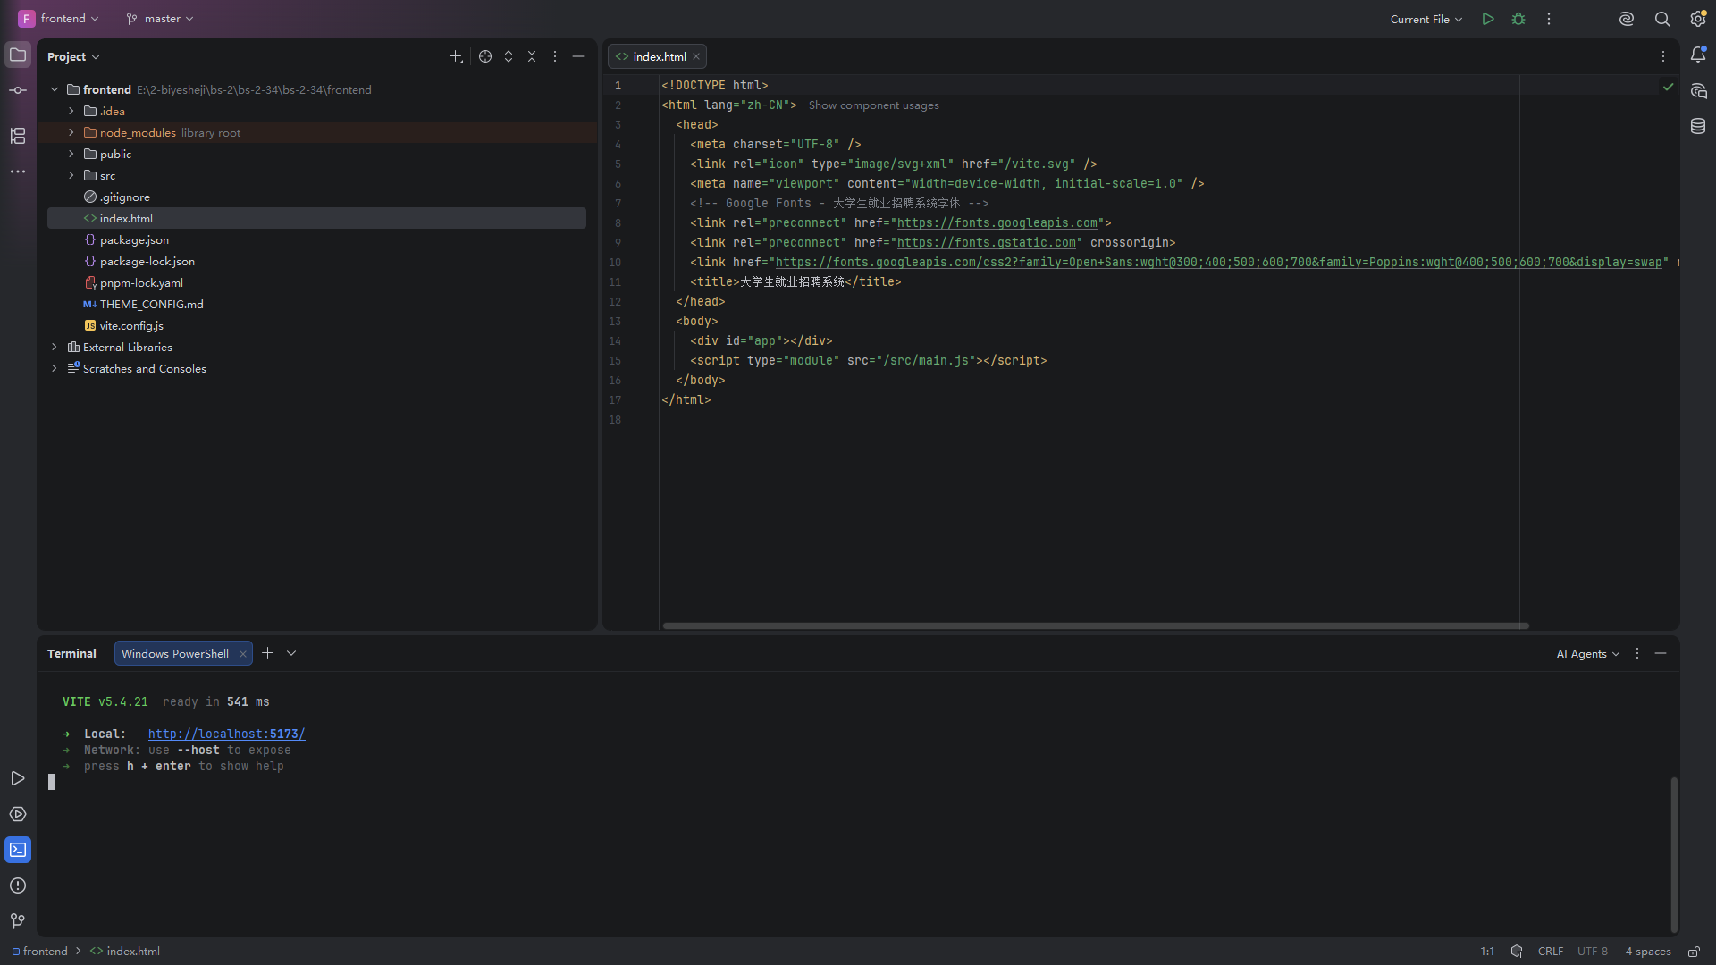
Task: Add a new terminal tab with plus icon
Action: pyautogui.click(x=267, y=653)
